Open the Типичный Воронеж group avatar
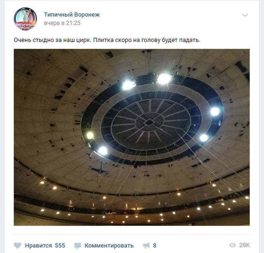The height and width of the screenshot is (253, 264). pyautogui.click(x=25, y=19)
